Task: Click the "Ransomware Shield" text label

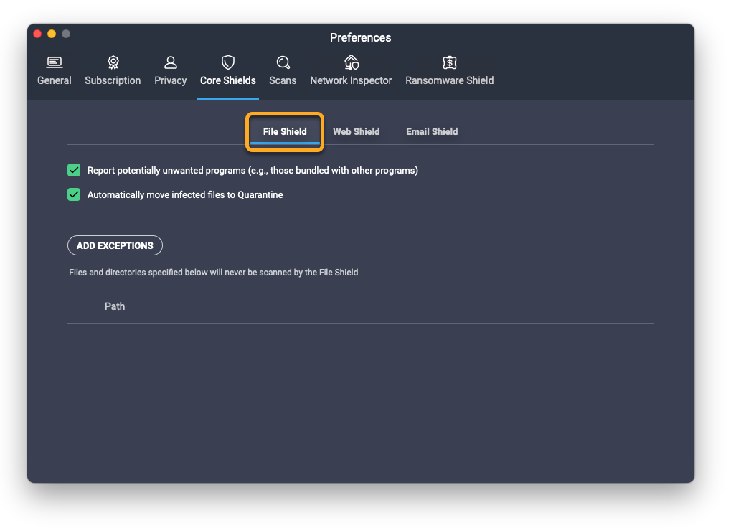Action: 449,80
